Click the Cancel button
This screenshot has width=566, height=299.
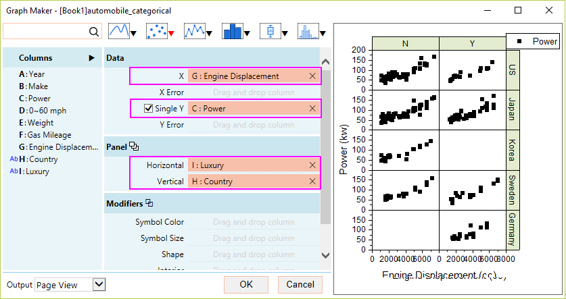point(300,285)
